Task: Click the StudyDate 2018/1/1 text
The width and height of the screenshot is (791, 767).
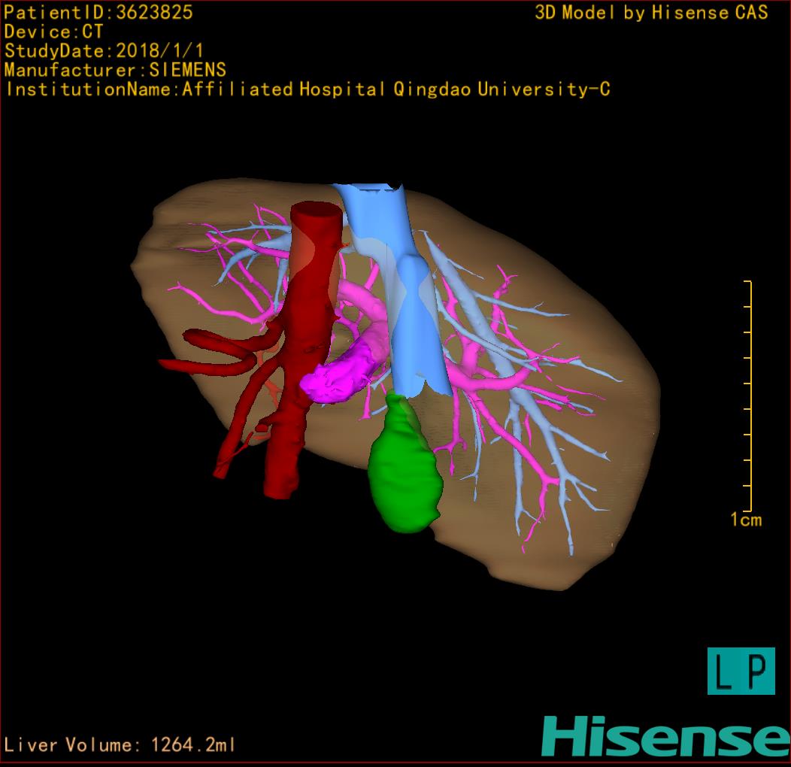Action: point(103,51)
